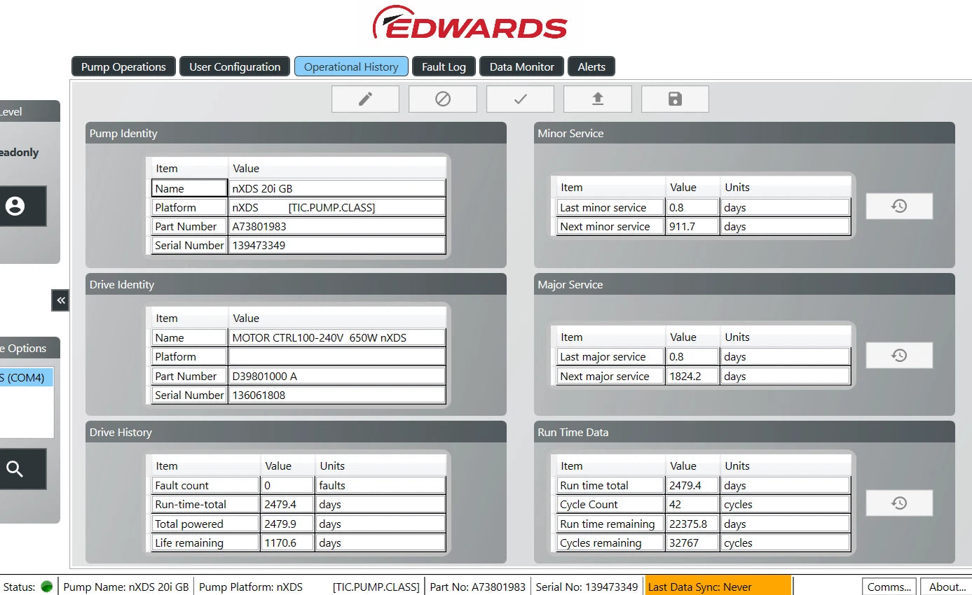
Task: Click the empty drive Platform value field
Action: click(x=337, y=356)
